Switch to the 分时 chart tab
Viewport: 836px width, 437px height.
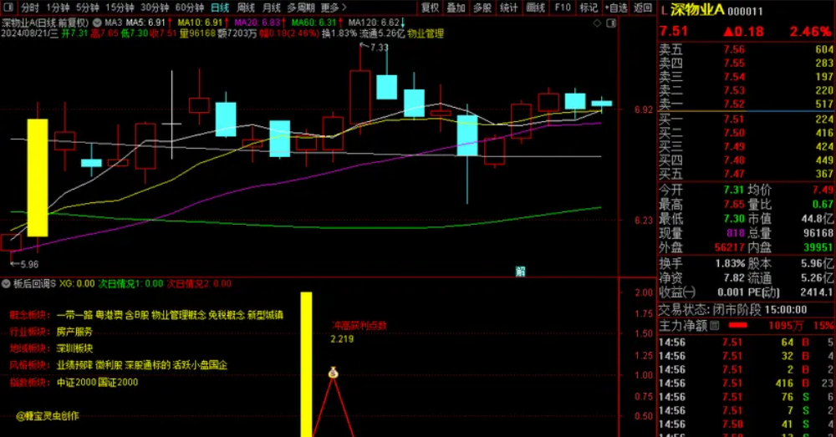coord(30,8)
